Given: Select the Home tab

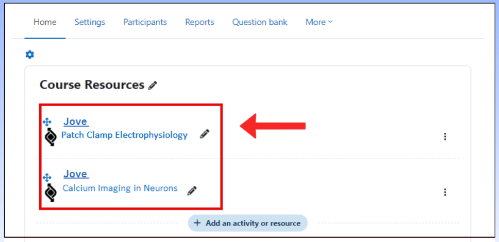Looking at the screenshot, I should [45, 22].
